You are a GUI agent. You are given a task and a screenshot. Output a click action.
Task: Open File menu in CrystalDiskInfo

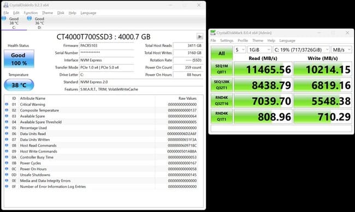point(6,13)
